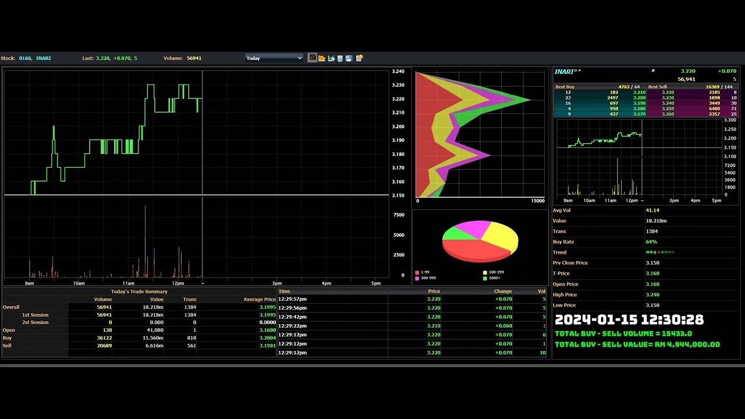Click the line chart toolbar icon
The image size is (745, 419).
313,58
